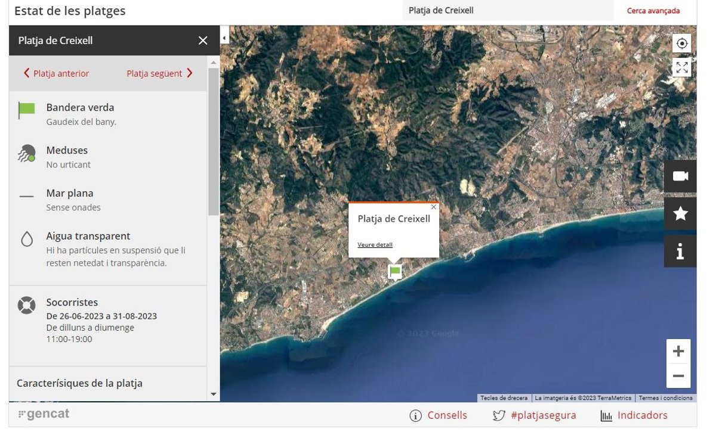
Task: Open fullscreen map view
Action: point(681,67)
